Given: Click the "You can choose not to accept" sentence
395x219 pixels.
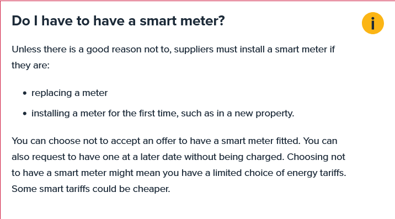Looking at the screenshot, I should coord(156,141).
